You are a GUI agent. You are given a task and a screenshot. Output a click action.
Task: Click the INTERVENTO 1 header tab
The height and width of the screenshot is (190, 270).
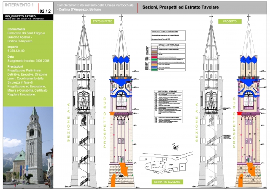(19, 5)
